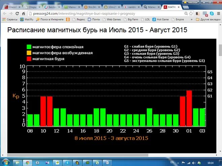Open network signal icon in system tray

189,163
